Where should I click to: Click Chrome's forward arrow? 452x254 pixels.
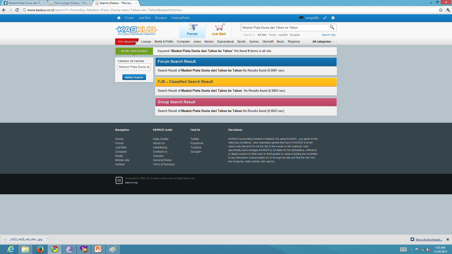[11, 10]
